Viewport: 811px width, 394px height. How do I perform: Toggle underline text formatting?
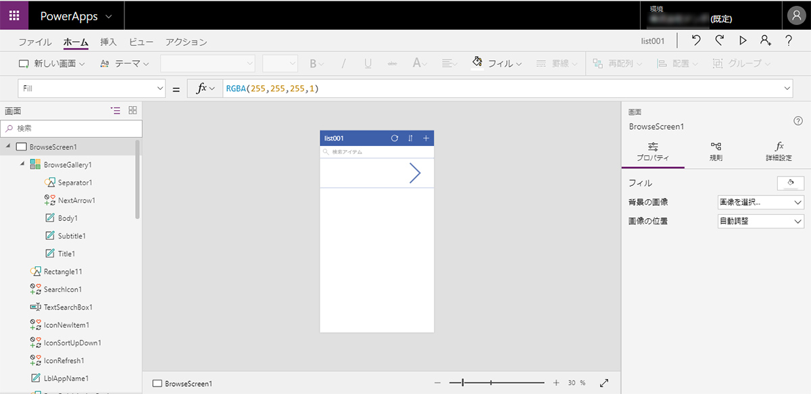click(368, 64)
